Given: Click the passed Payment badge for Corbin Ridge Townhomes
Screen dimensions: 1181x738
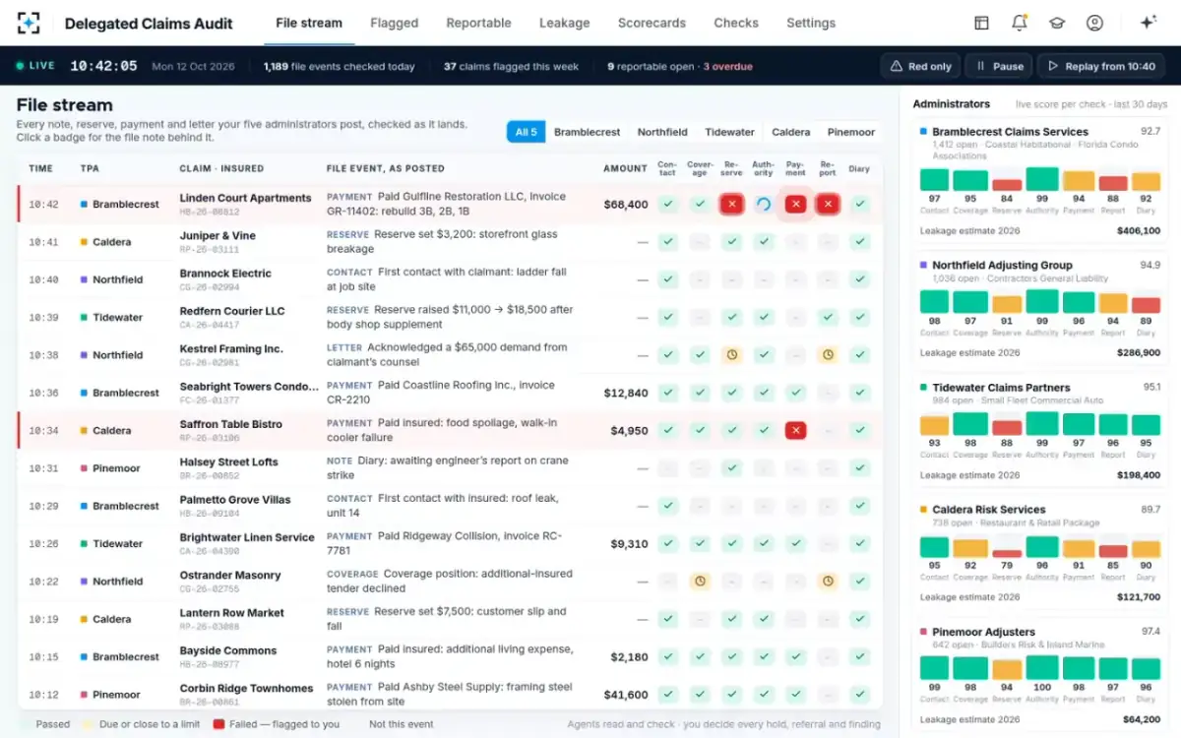Looking at the screenshot, I should coord(796,694).
